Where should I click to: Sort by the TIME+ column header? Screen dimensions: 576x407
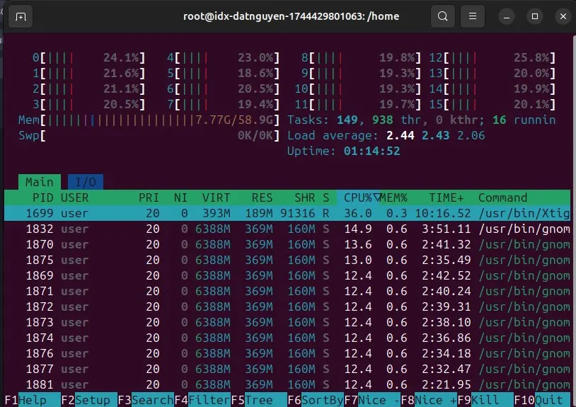click(x=447, y=197)
